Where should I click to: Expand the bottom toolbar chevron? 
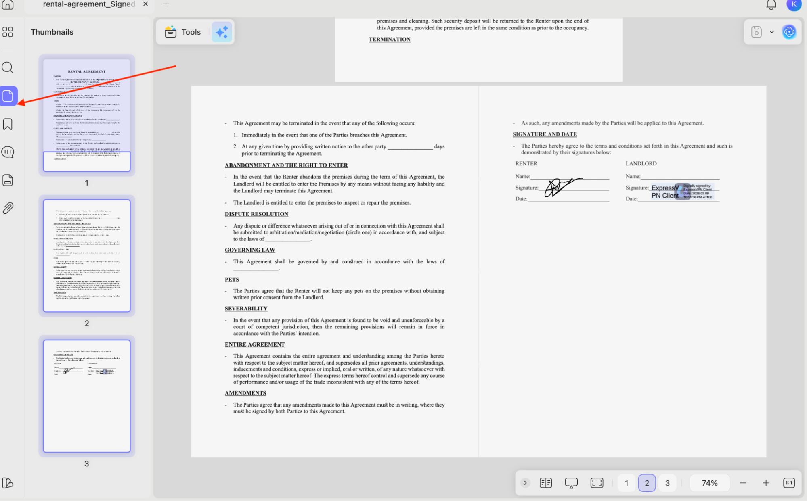(x=525, y=483)
